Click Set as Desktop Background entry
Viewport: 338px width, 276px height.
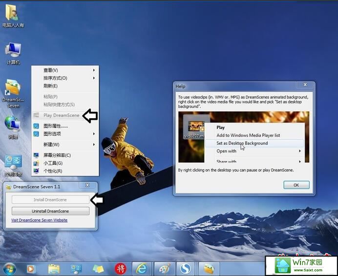(x=254, y=143)
